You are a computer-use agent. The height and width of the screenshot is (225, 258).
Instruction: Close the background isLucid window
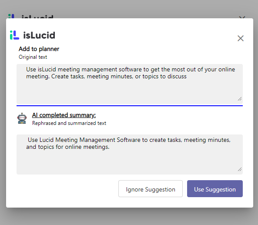(x=242, y=17)
